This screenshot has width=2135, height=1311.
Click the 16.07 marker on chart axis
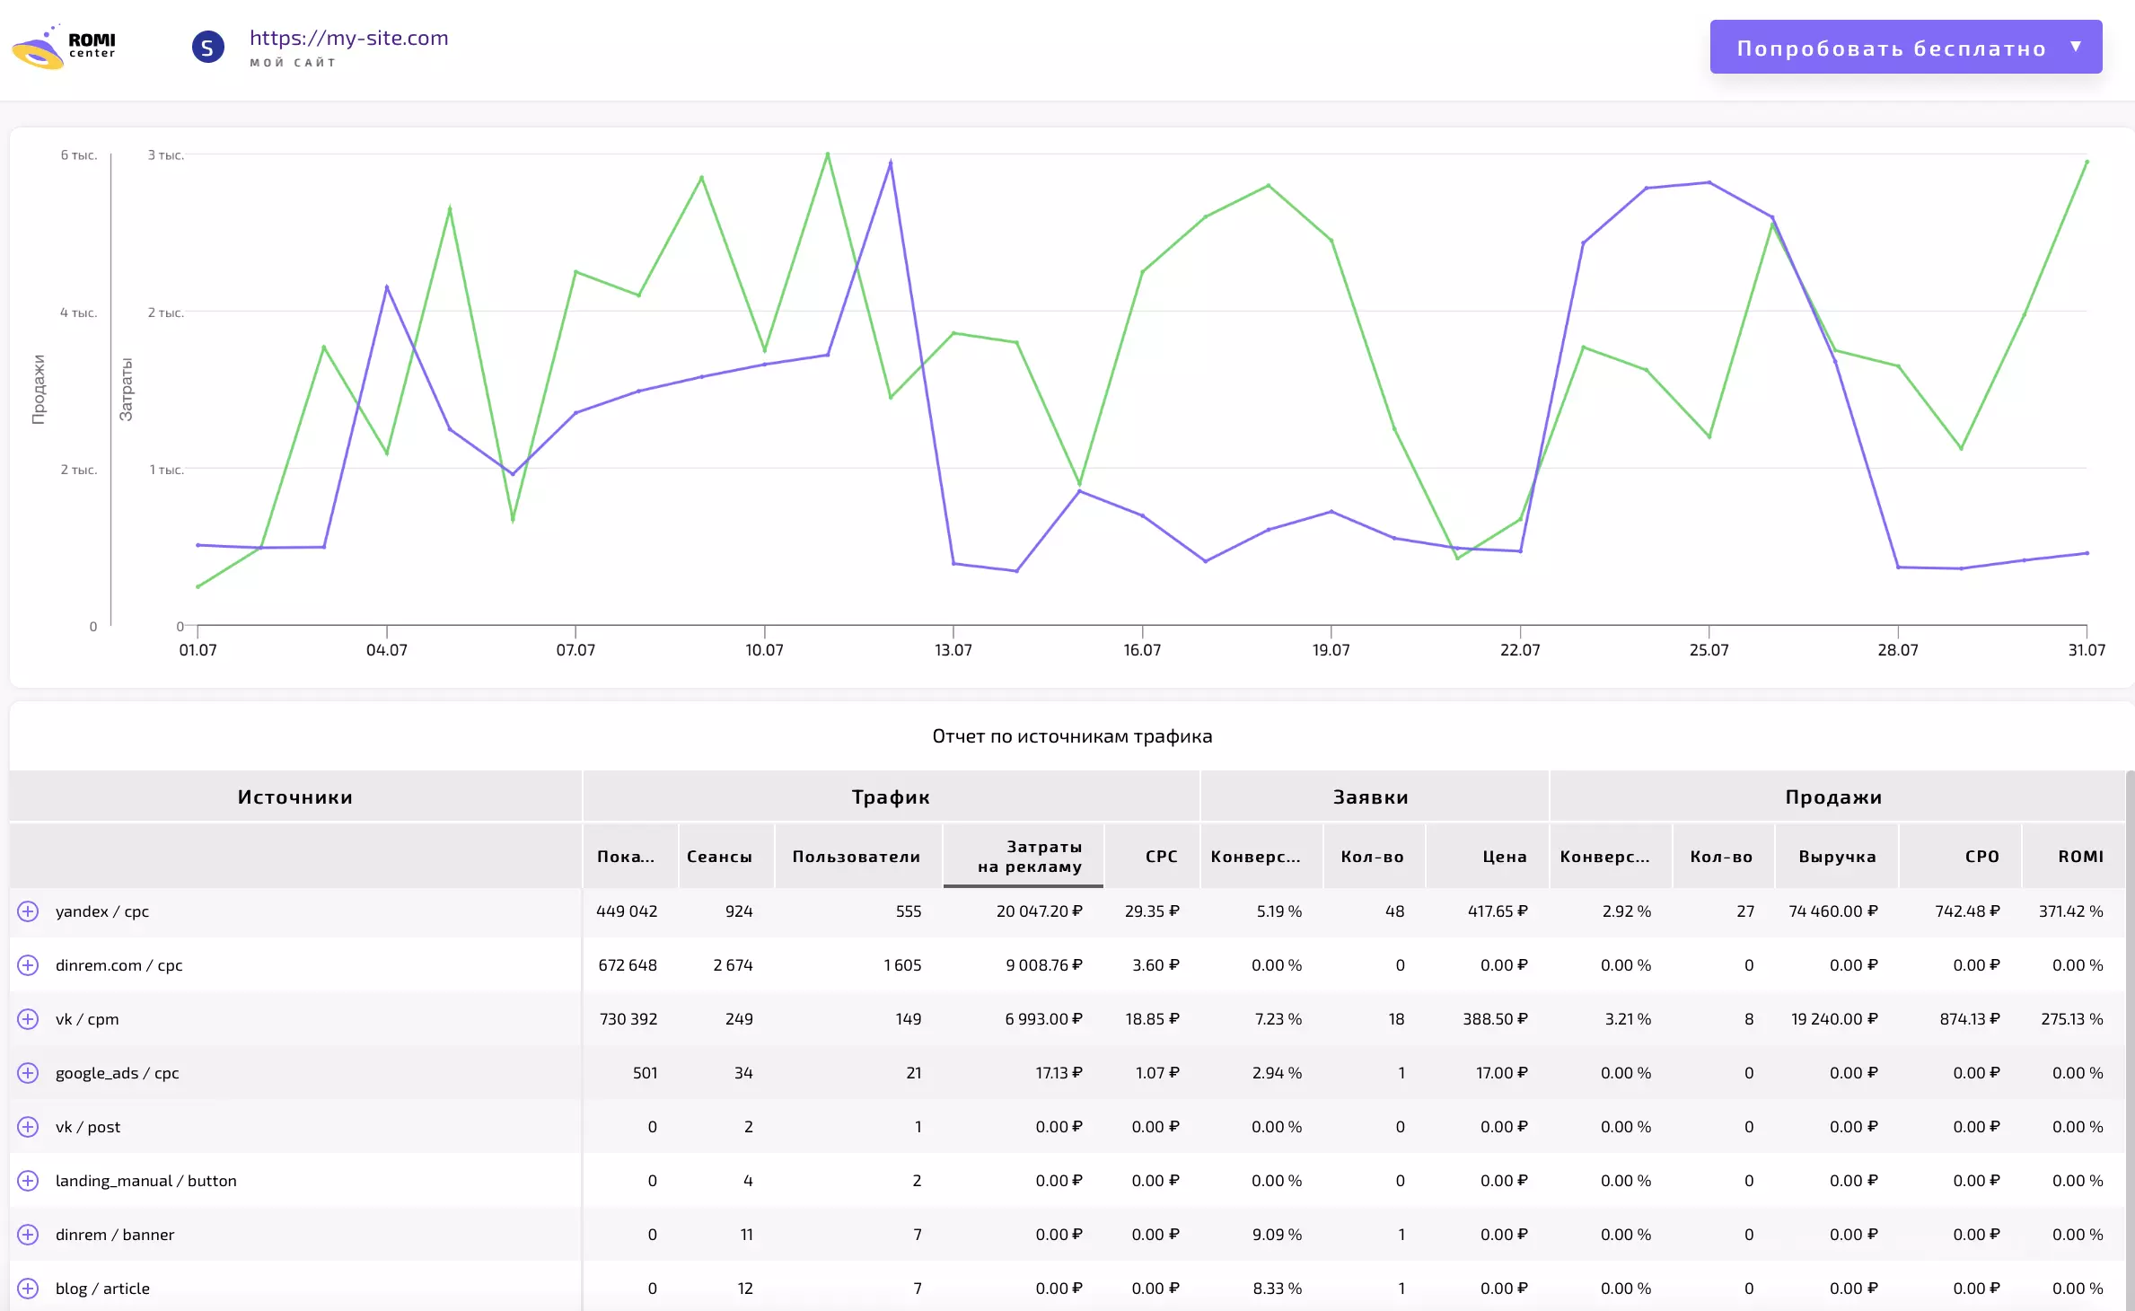pos(1142,649)
